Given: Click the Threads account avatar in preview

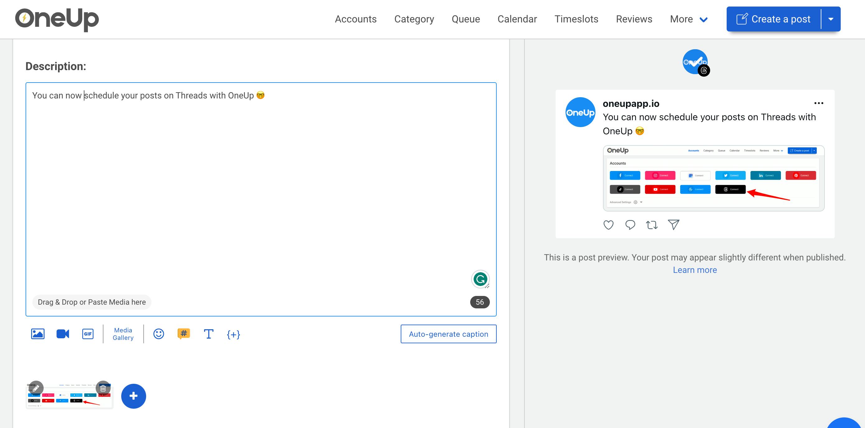Looking at the screenshot, I should click(x=695, y=62).
